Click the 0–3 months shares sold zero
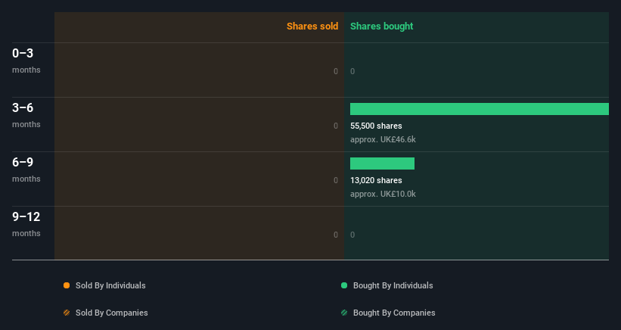Viewport: 621px width, 330px height. pos(335,71)
